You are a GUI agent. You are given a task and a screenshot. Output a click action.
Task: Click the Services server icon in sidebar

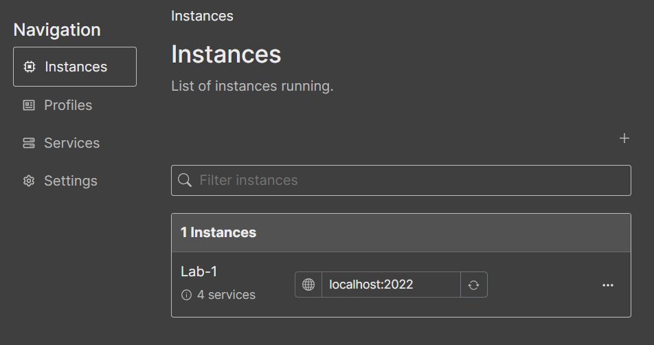[x=29, y=143]
